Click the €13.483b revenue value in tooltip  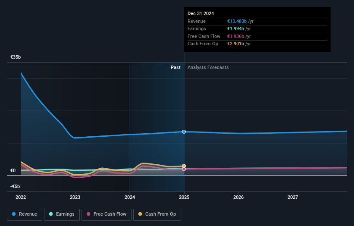(x=237, y=21)
